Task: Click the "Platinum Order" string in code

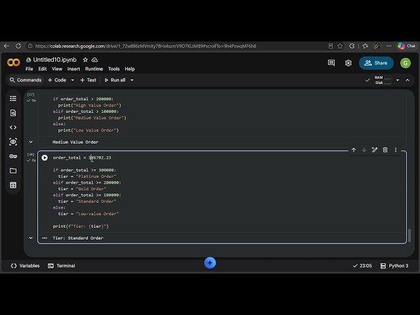Action: tap(96, 177)
